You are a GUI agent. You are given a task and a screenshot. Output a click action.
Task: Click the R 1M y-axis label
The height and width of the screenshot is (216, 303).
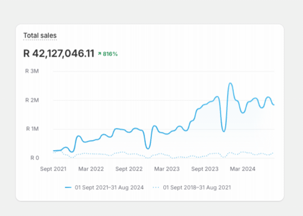(x=32, y=129)
